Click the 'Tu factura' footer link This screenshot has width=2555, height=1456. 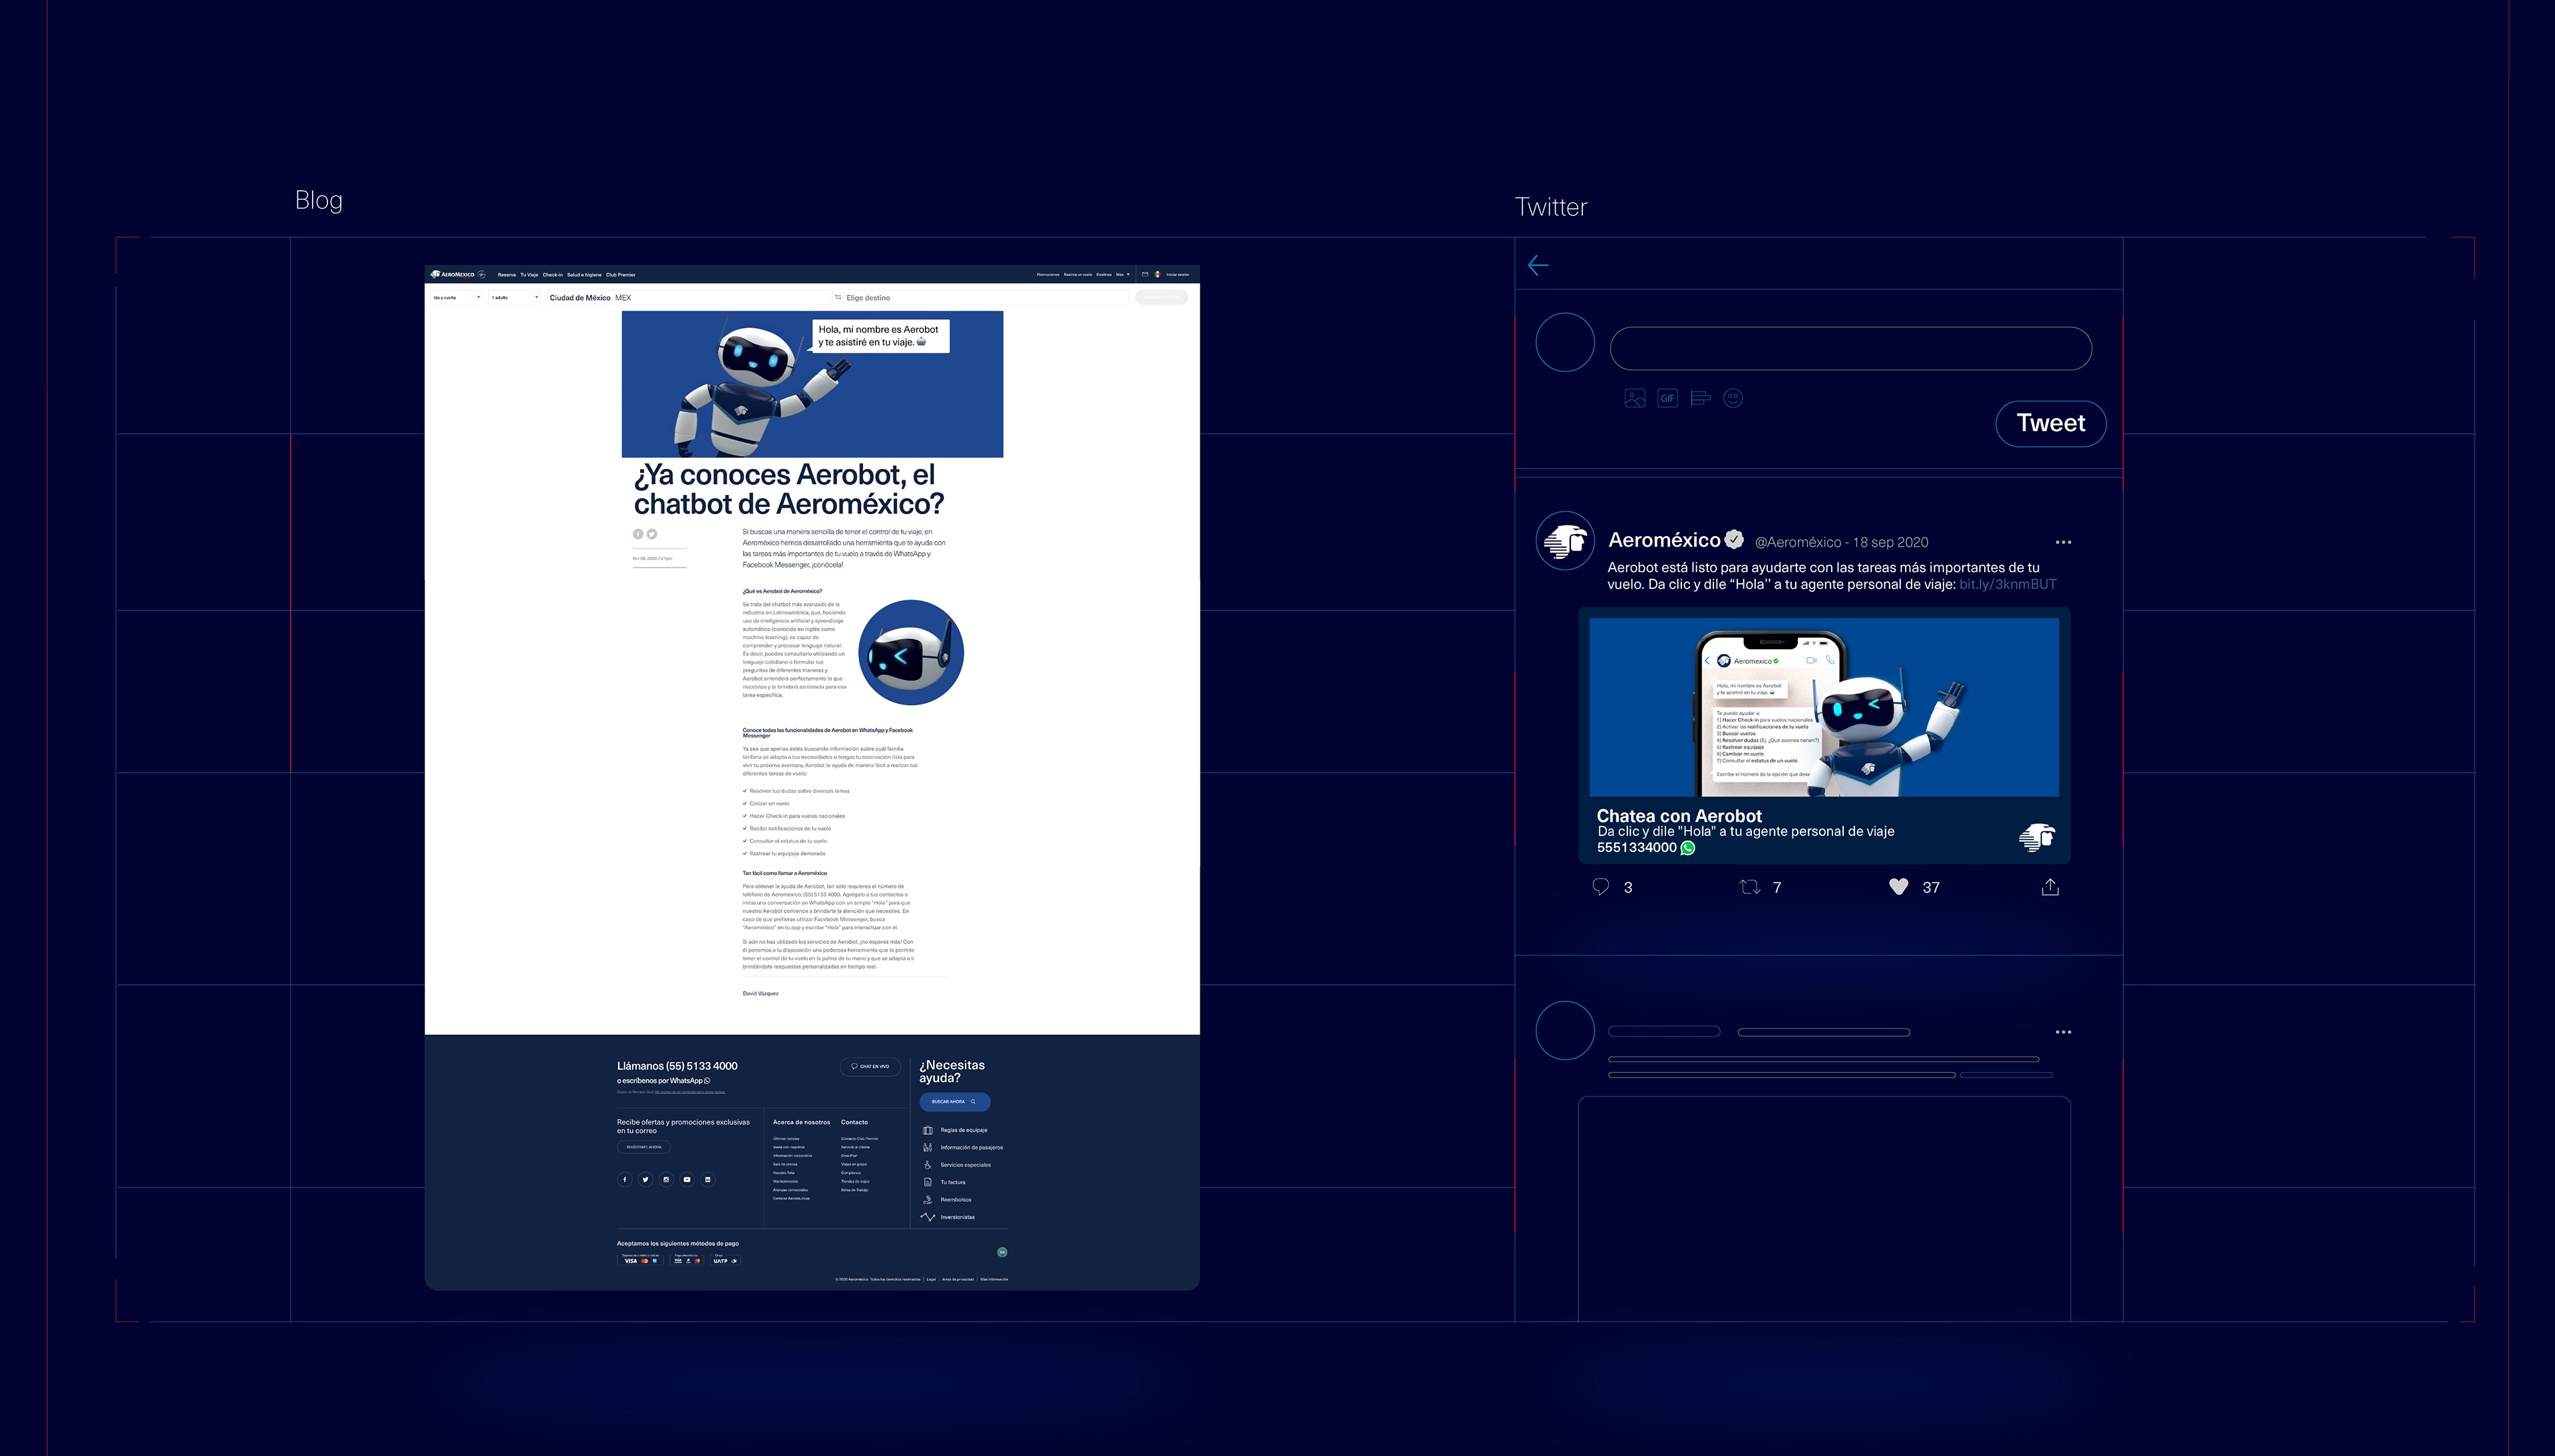click(952, 1182)
